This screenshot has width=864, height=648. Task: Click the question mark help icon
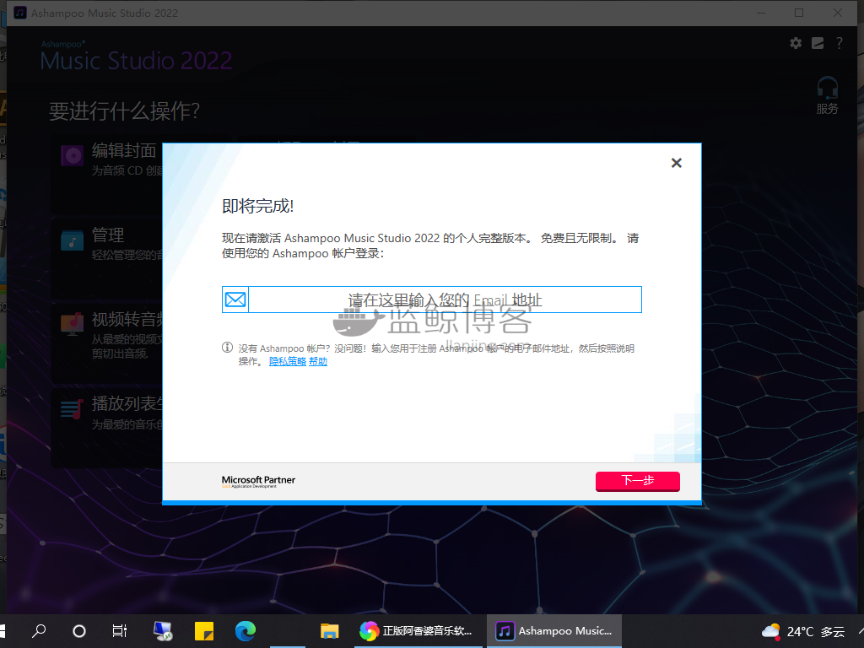[839, 43]
